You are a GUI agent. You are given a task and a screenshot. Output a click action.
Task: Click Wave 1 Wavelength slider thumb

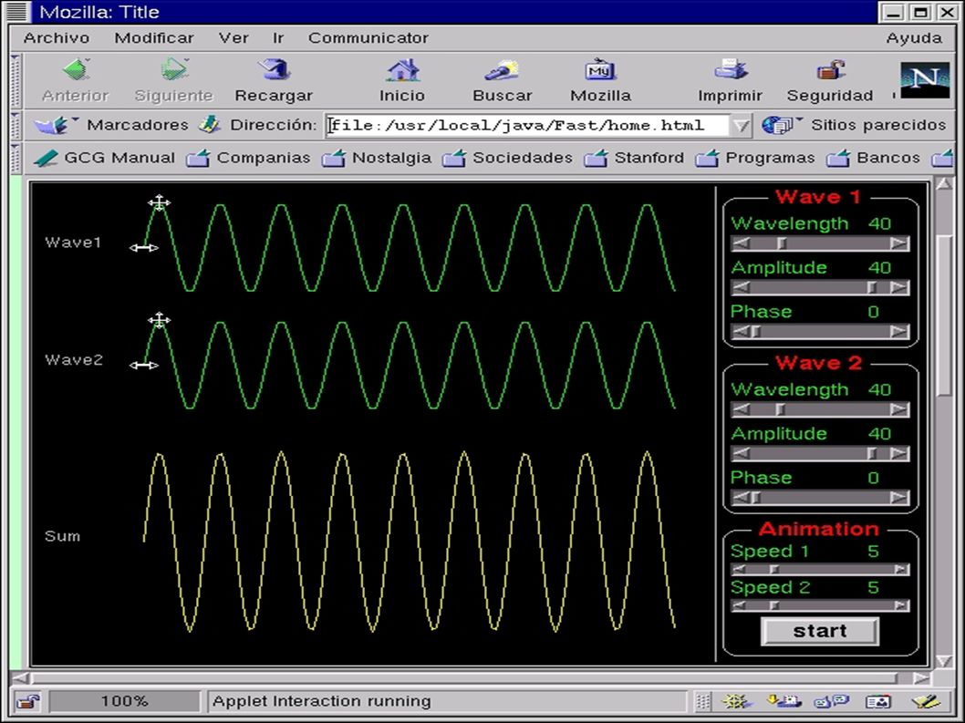tap(782, 243)
